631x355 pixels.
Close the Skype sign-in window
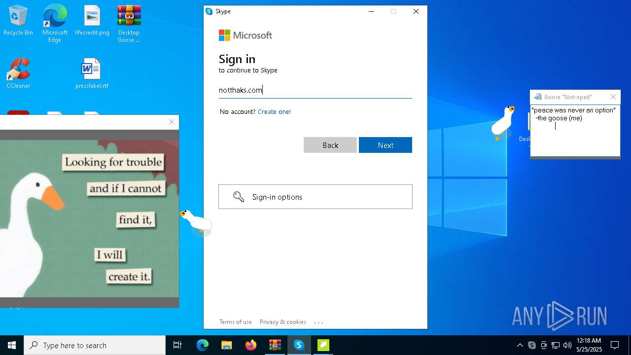[416, 11]
